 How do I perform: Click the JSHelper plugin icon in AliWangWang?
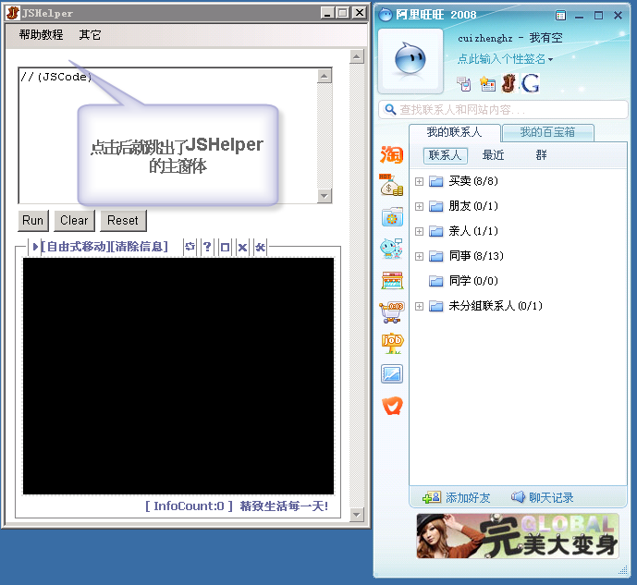(509, 83)
